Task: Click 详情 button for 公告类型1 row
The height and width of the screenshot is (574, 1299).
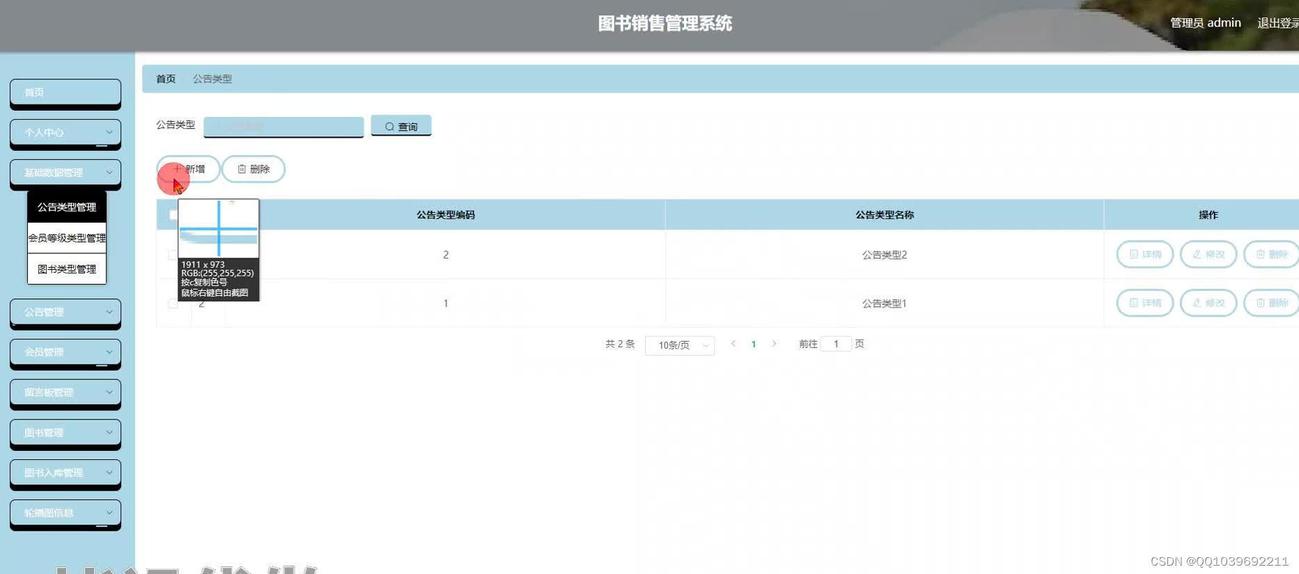Action: 1145,303
